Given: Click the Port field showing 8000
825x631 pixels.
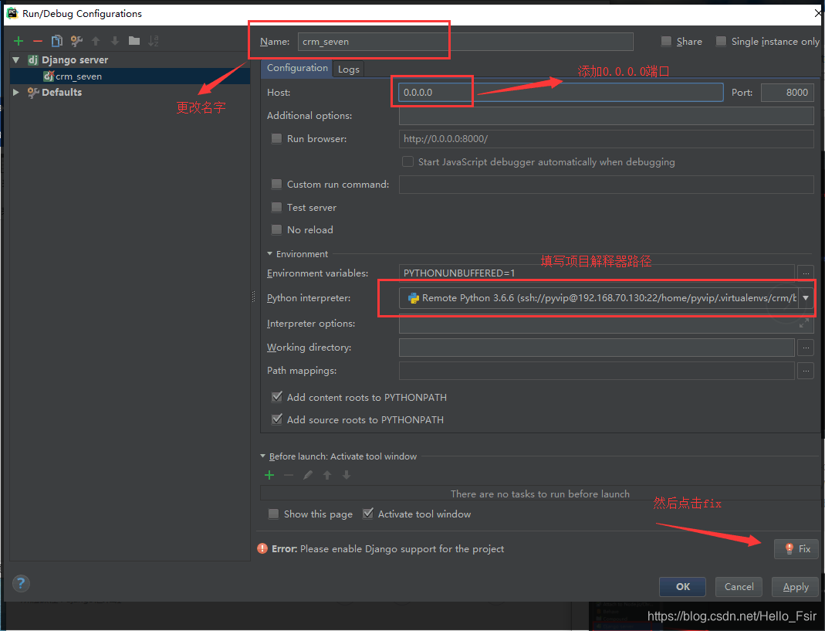Looking at the screenshot, I should [x=788, y=92].
